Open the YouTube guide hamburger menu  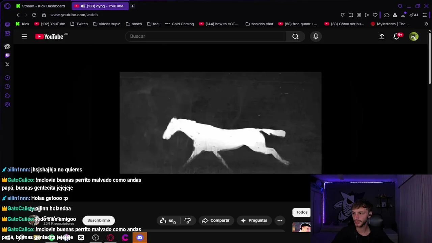24,36
